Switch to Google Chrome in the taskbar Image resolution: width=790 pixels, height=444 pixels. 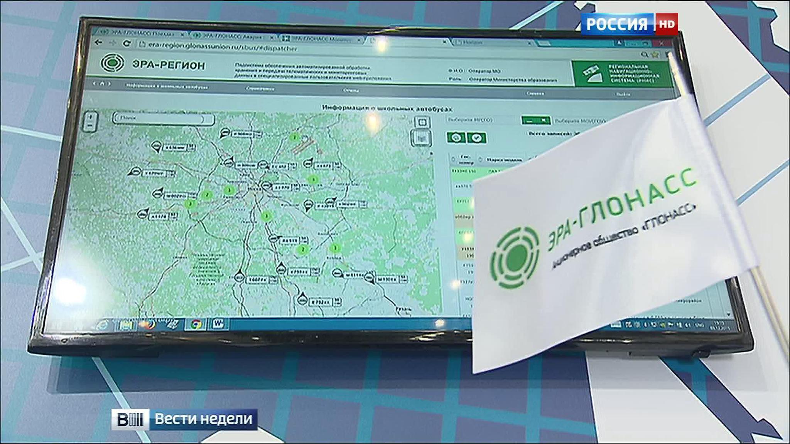(x=196, y=325)
